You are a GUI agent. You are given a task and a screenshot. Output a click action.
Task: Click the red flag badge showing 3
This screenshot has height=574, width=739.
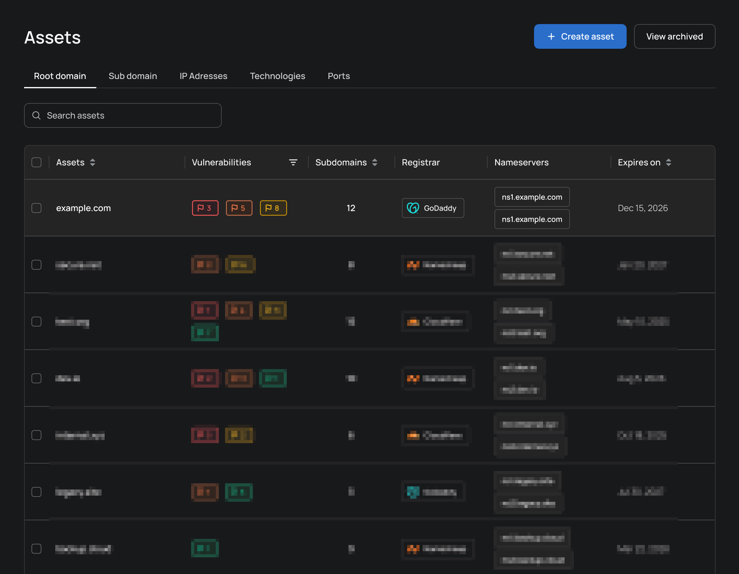point(205,208)
